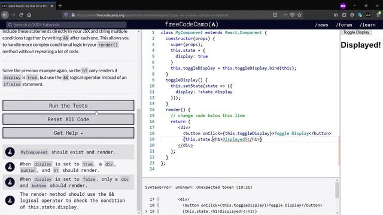
Task: Click 'return (' on line 16
Action: [180, 121]
